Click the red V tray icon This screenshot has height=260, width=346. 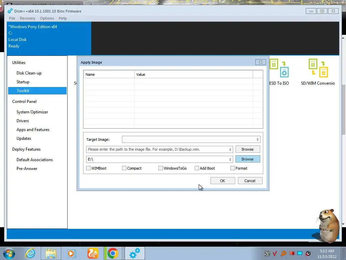tap(275, 253)
